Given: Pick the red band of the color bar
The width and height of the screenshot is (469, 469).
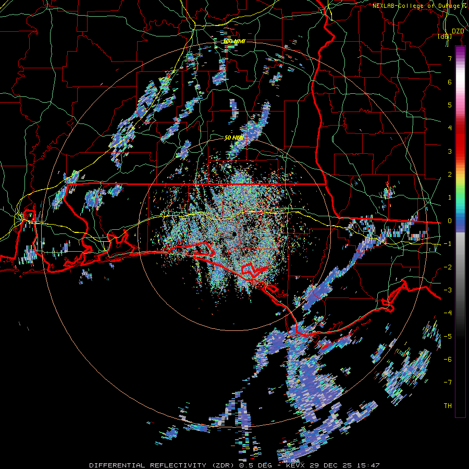Looking at the screenshot, I should point(460,141).
